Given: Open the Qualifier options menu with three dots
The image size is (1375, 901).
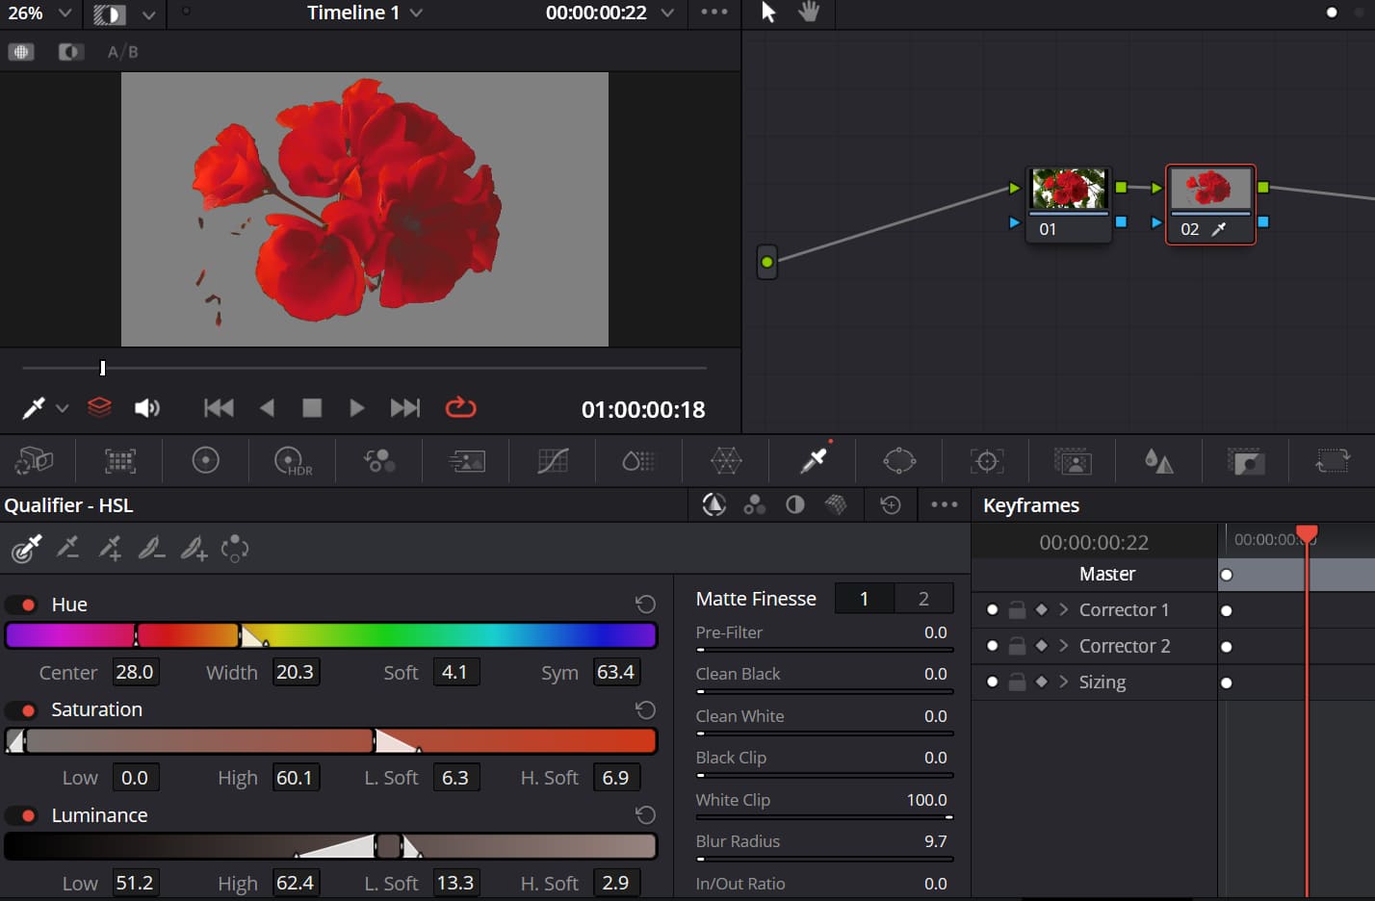Looking at the screenshot, I should point(944,504).
